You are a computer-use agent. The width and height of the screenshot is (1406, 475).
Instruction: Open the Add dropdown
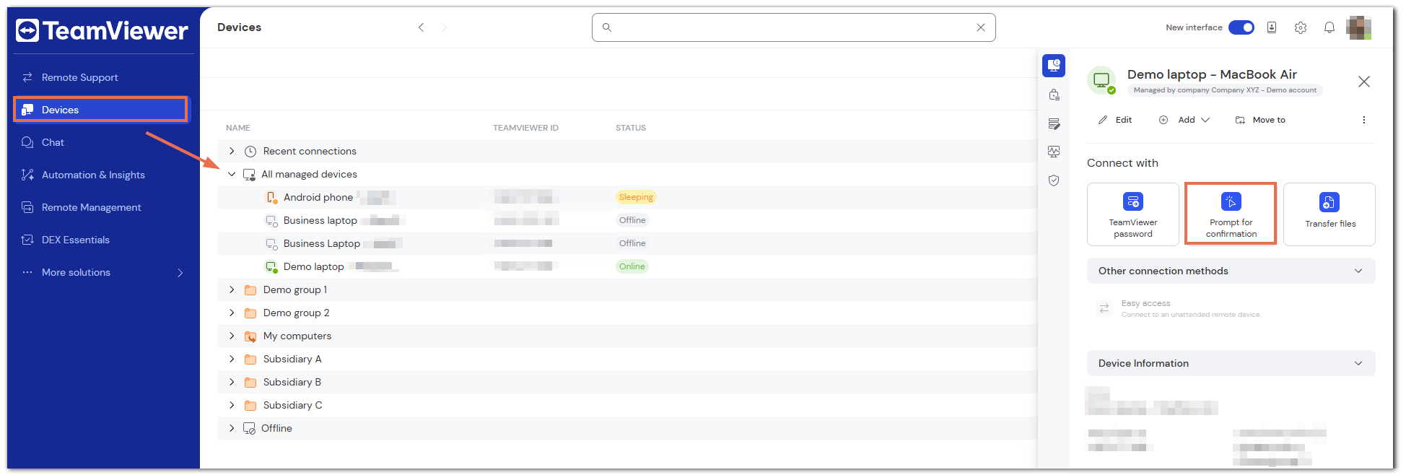click(1184, 120)
